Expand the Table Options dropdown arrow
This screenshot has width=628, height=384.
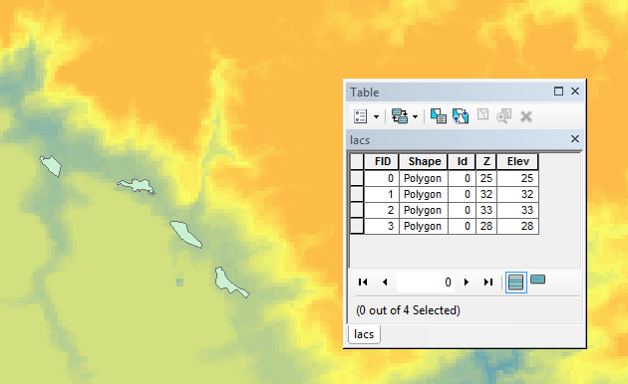(376, 116)
